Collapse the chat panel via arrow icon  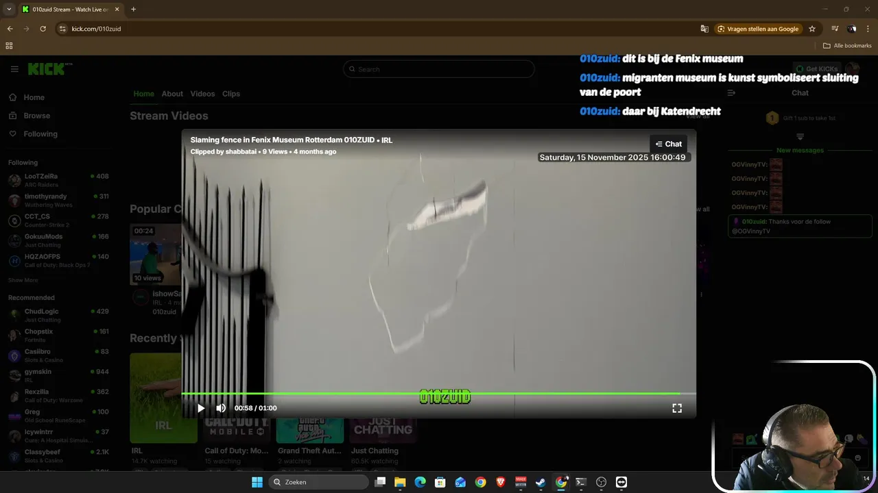731,93
